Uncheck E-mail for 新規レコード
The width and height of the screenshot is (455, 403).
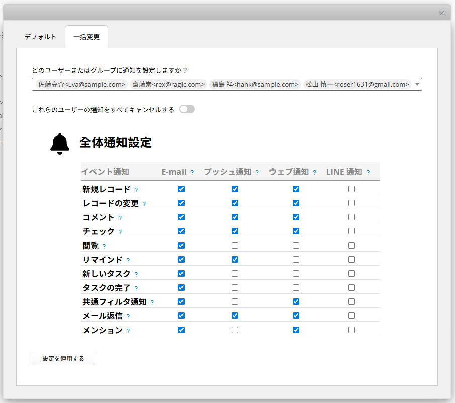coord(181,189)
